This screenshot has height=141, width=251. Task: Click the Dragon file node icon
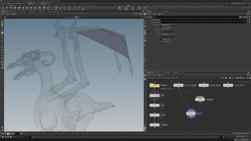click(155, 85)
